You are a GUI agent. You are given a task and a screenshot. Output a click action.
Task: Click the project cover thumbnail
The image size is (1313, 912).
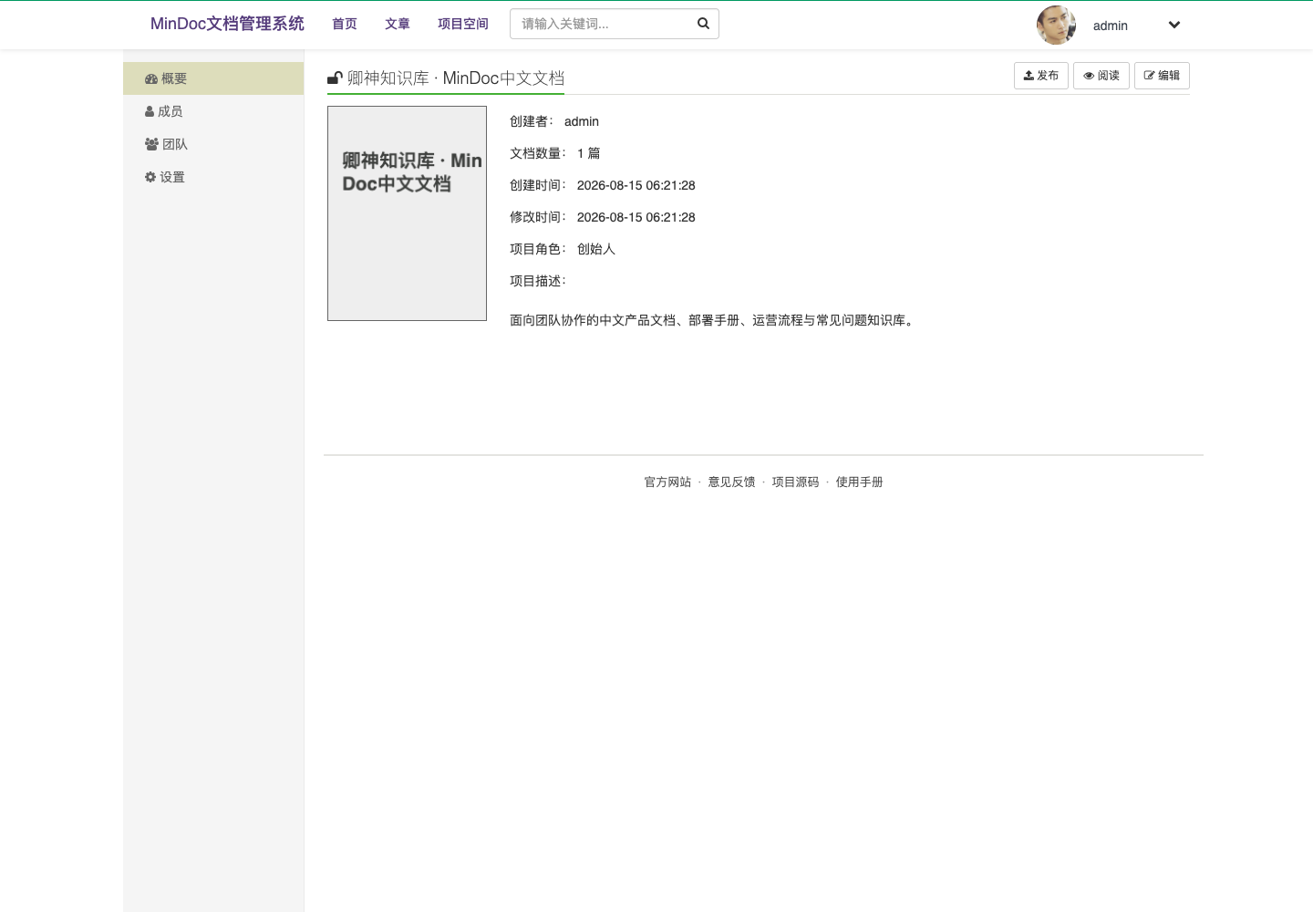point(407,213)
